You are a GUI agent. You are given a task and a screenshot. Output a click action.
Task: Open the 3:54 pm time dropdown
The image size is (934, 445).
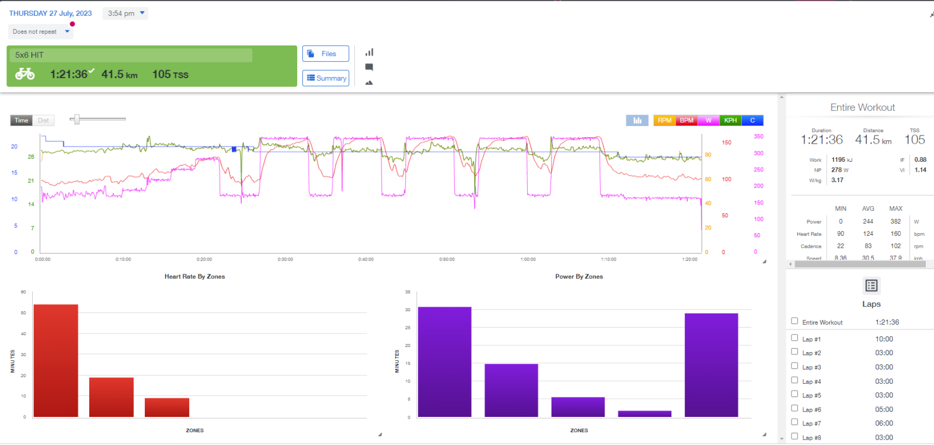126,13
